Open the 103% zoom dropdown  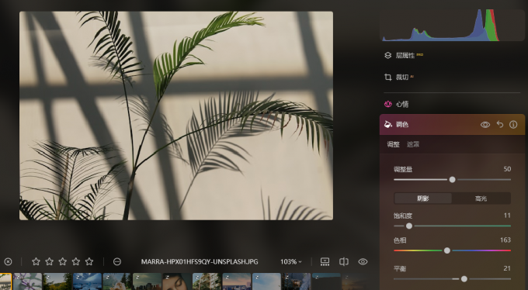coord(291,262)
